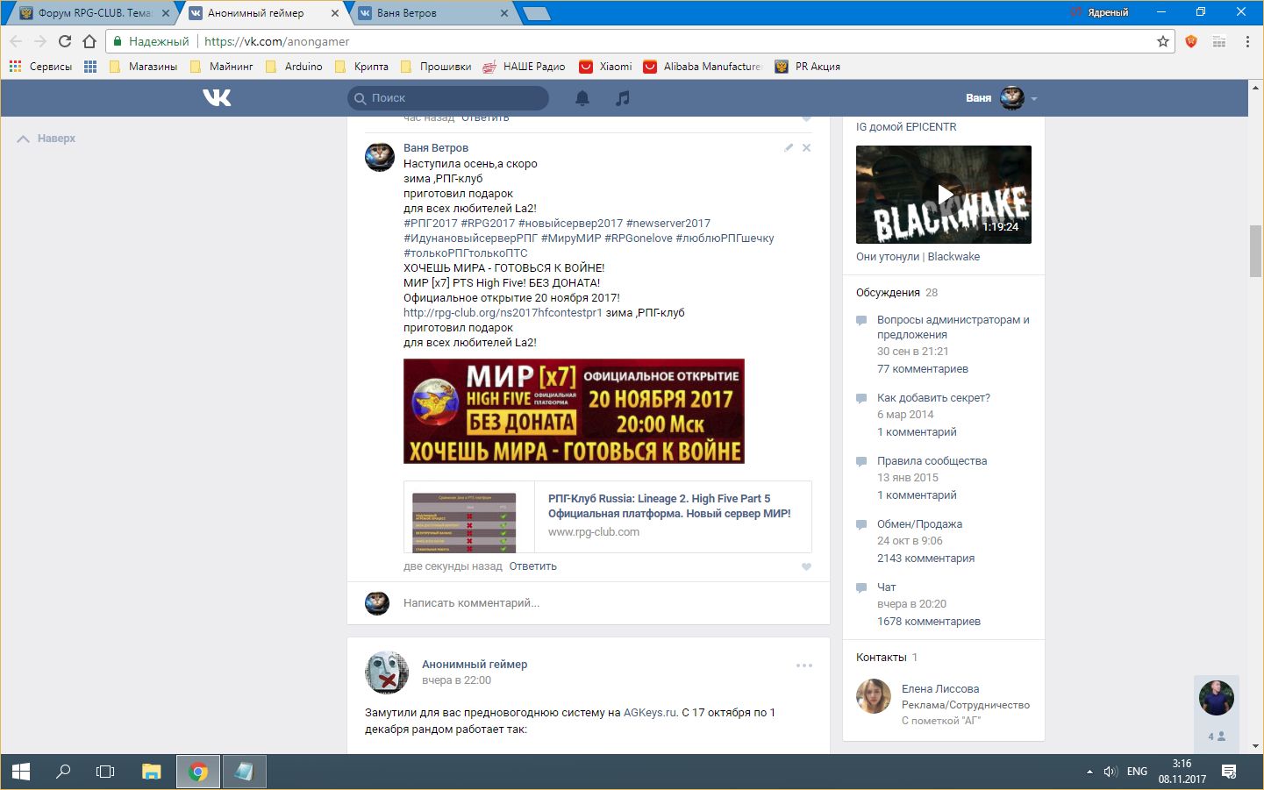Click the browser back arrow
1264x790 pixels.
coord(16,41)
